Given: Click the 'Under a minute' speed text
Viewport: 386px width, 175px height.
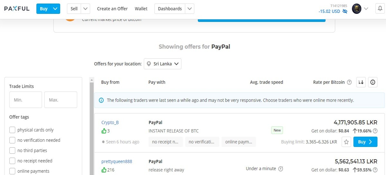Looking at the screenshot, I should coord(261,169).
